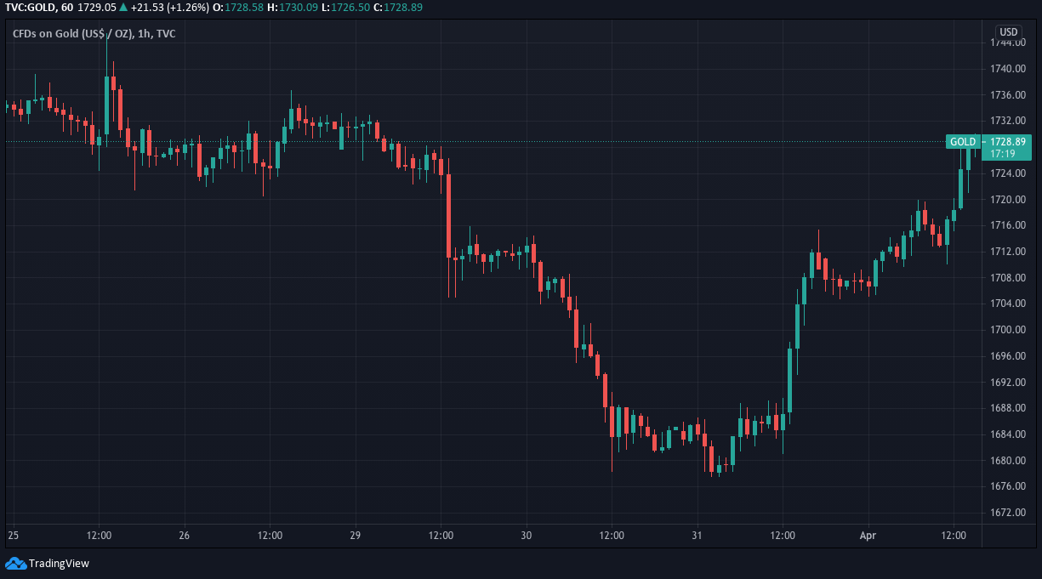Click the 1700.00 price axis label

(x=1006, y=330)
